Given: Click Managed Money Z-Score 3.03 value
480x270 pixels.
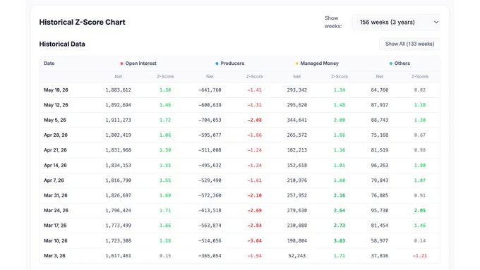Looking at the screenshot, I should point(340,240).
